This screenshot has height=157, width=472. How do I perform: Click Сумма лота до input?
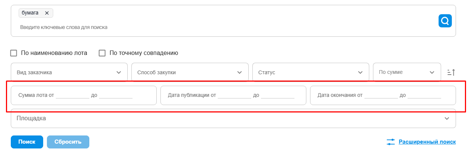tap(116, 95)
